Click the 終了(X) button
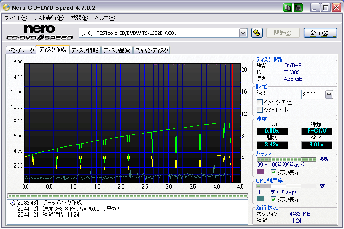Image resolution: width=344 pixels, height=229 pixels. (x=320, y=33)
